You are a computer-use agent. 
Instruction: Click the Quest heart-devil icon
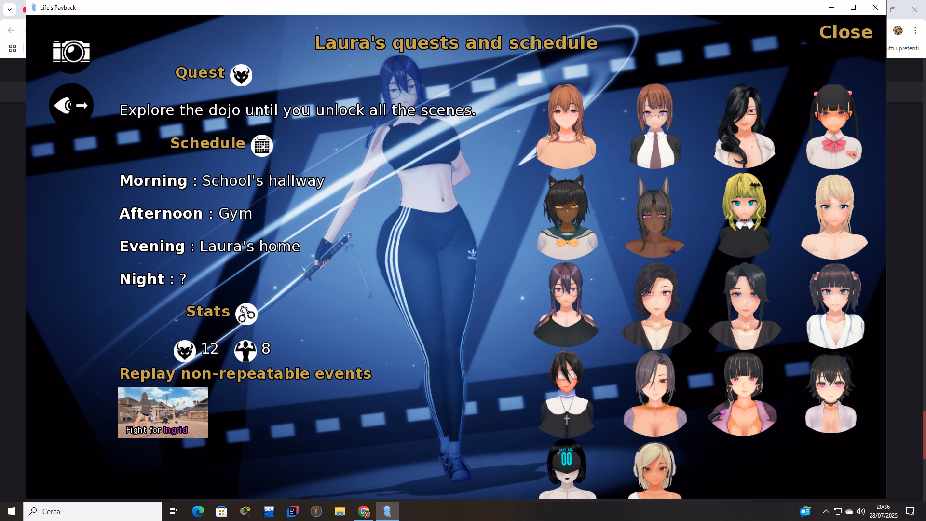pyautogui.click(x=241, y=75)
